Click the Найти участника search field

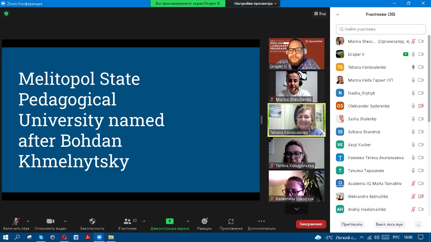tap(381, 29)
